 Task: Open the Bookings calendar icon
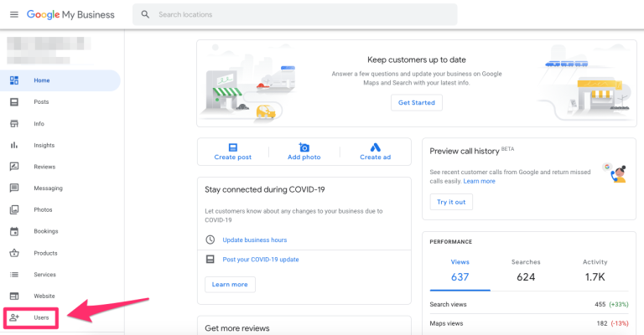[14, 231]
